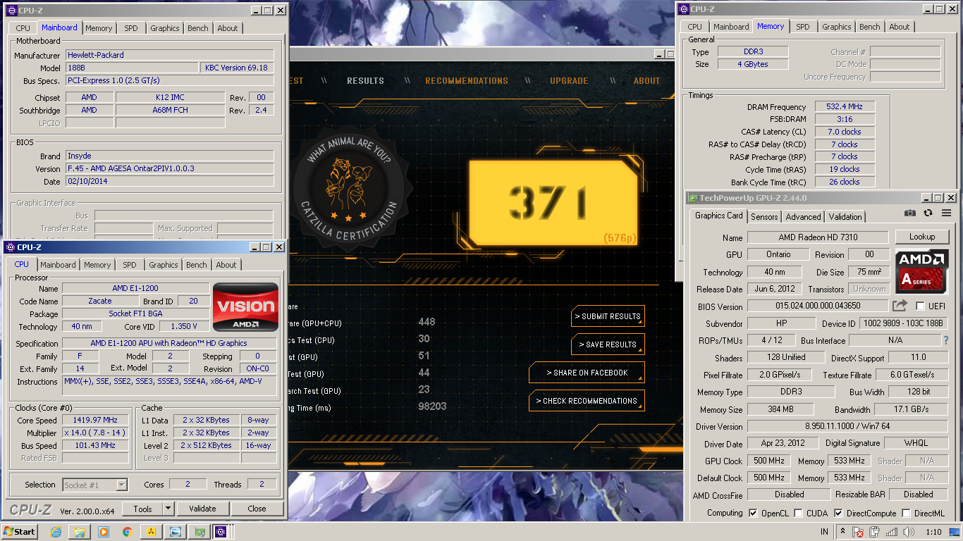The image size is (963, 541).
Task: Open the Sensors tab in GPU-Z
Action: (765, 217)
